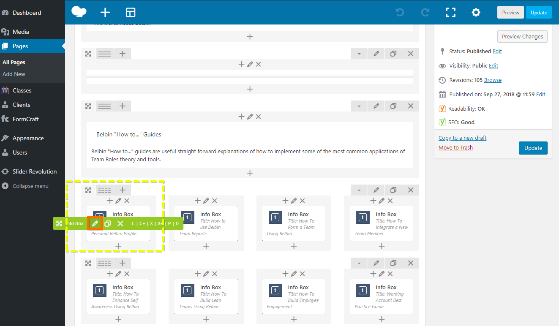Click the Preview Changes button
The image size is (559, 326).
[x=522, y=37]
